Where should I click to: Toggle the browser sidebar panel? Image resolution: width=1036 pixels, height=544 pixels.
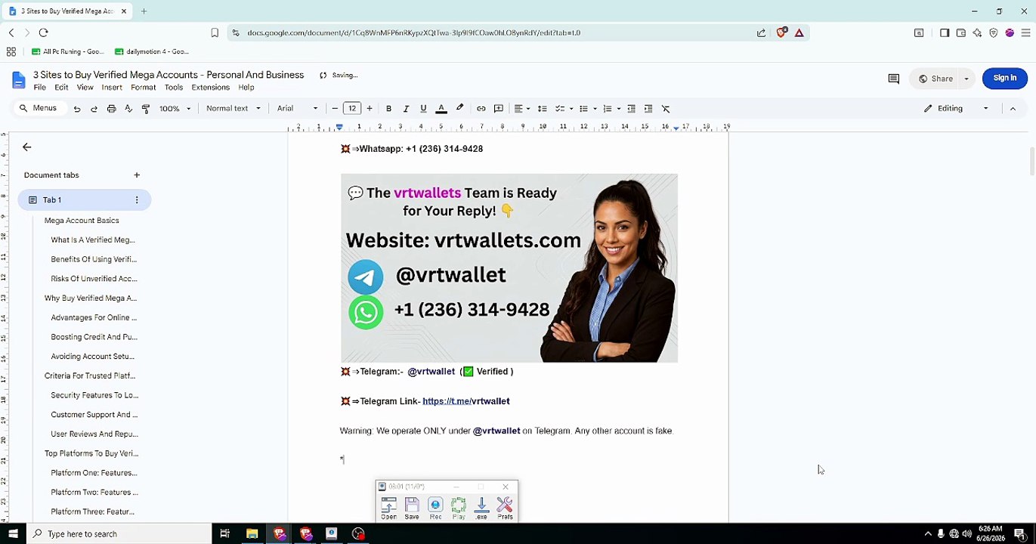[945, 32]
